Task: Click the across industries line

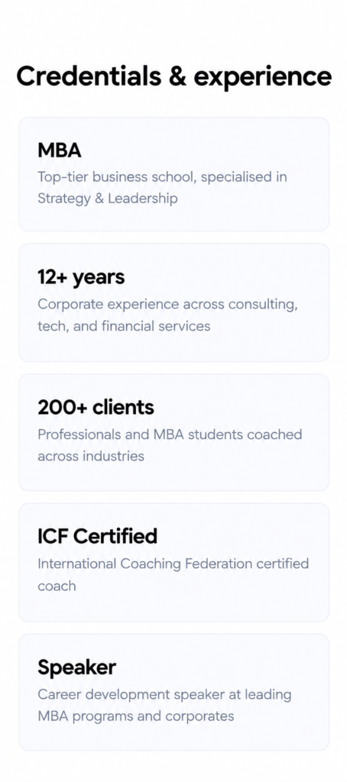Action: [91, 456]
